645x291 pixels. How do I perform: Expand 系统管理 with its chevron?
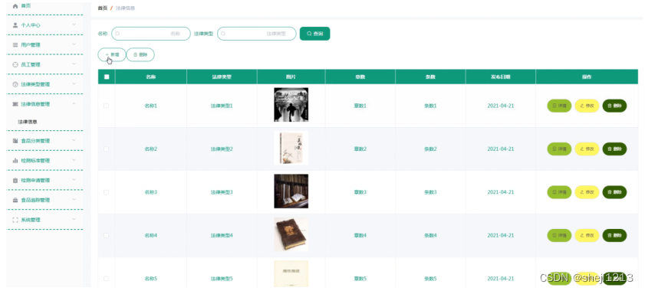[74, 220]
